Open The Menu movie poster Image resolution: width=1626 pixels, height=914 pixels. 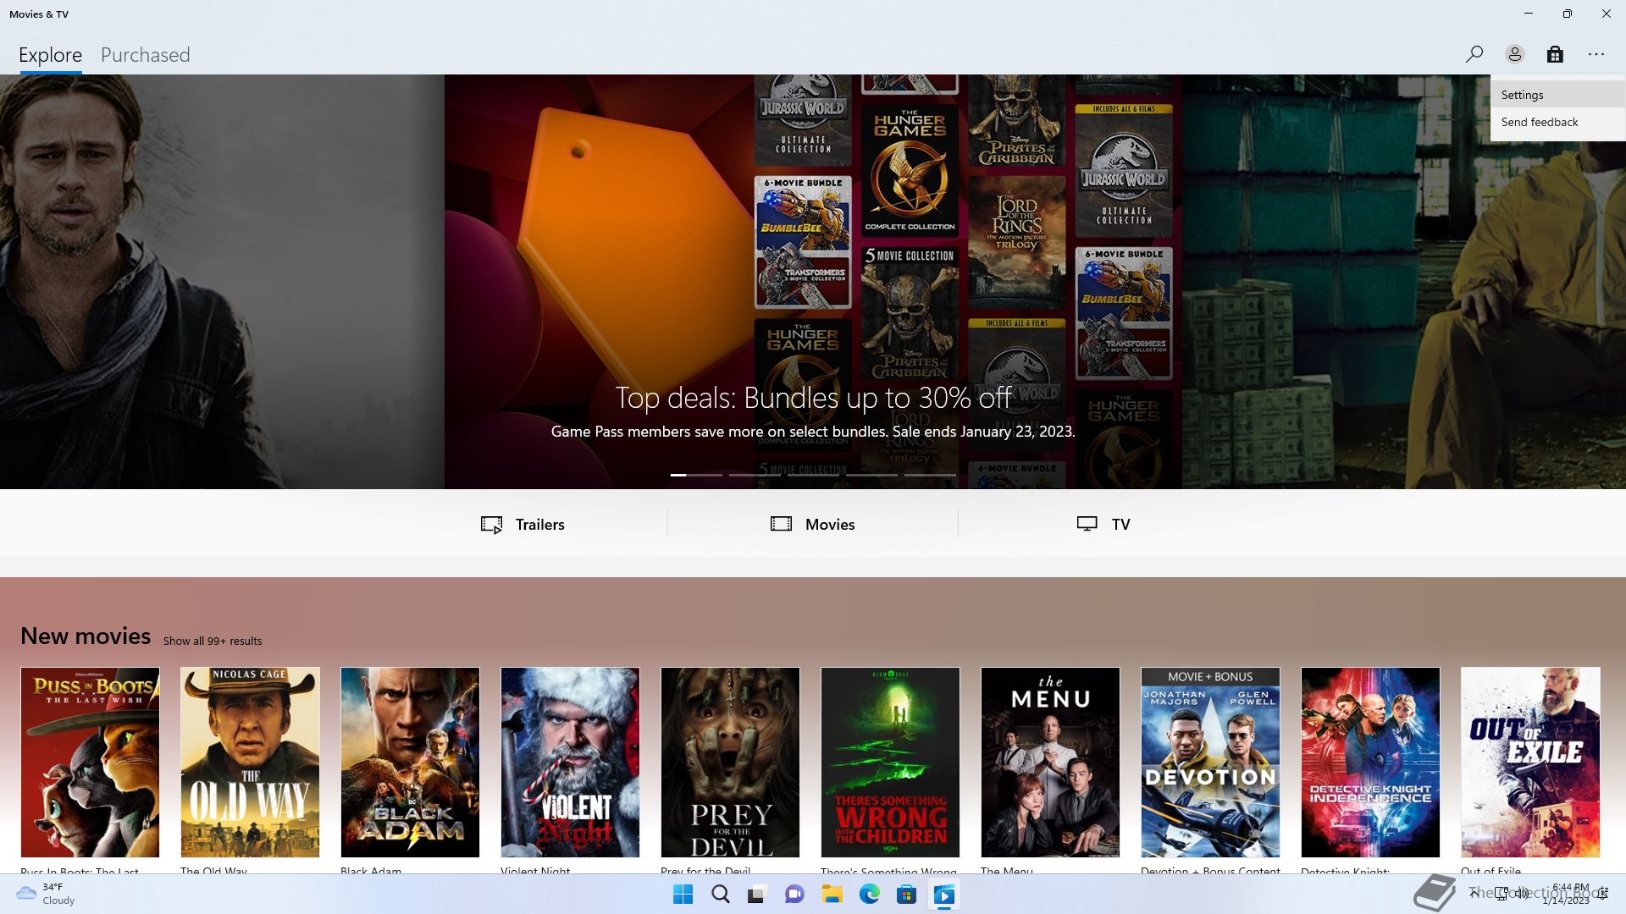pyautogui.click(x=1050, y=763)
